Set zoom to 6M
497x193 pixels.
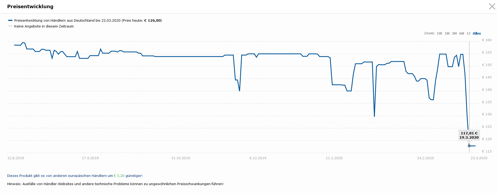coord(462,34)
